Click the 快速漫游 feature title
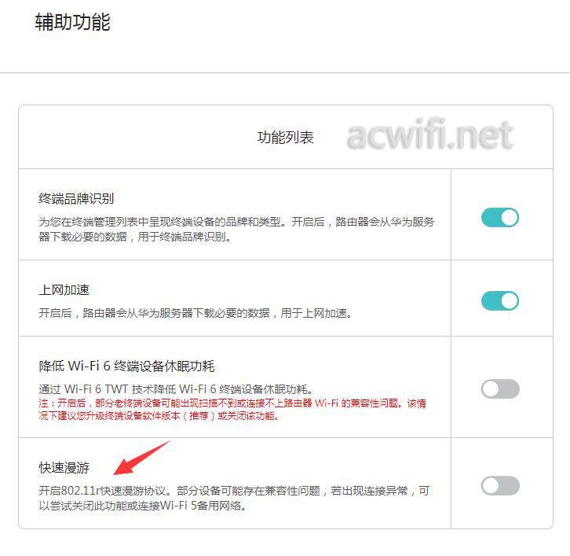570x556 pixels. click(64, 467)
